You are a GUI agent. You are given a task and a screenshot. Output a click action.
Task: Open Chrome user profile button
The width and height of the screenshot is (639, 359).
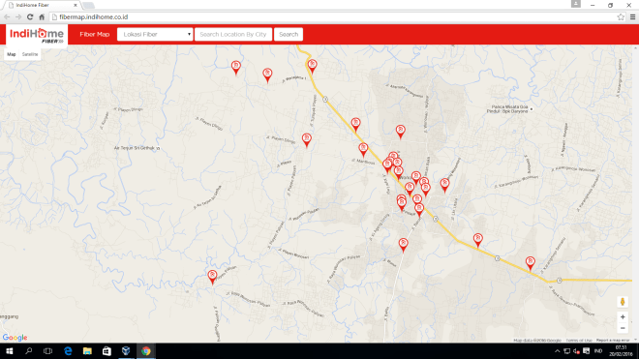(x=575, y=4)
